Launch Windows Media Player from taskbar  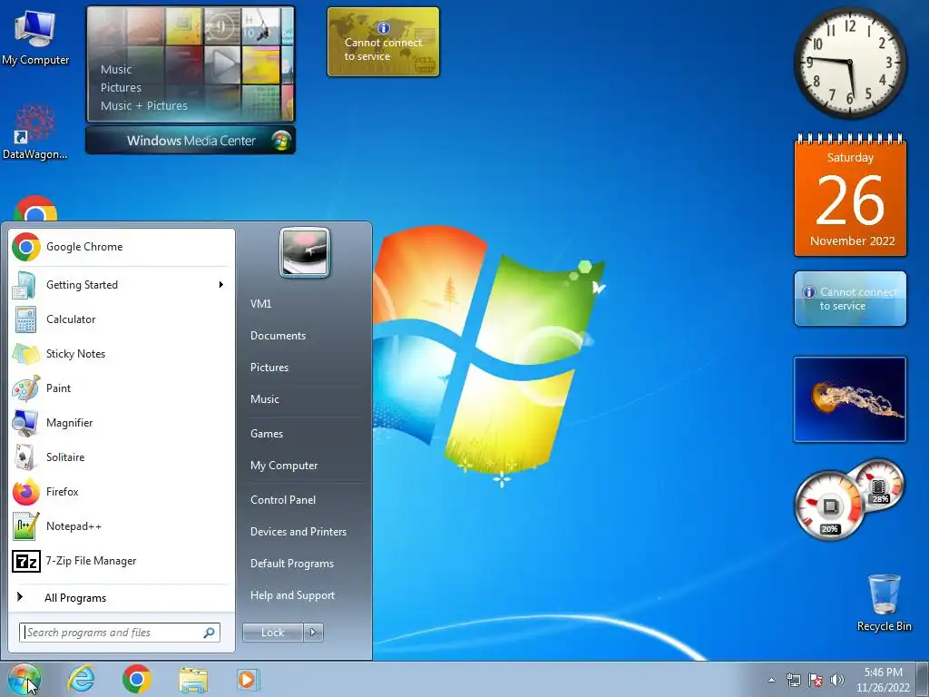click(x=248, y=680)
